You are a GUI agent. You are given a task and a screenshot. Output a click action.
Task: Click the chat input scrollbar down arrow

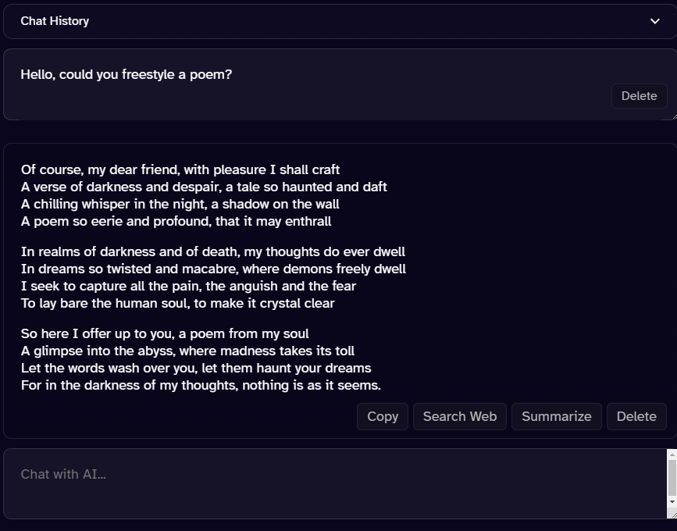[x=672, y=501]
